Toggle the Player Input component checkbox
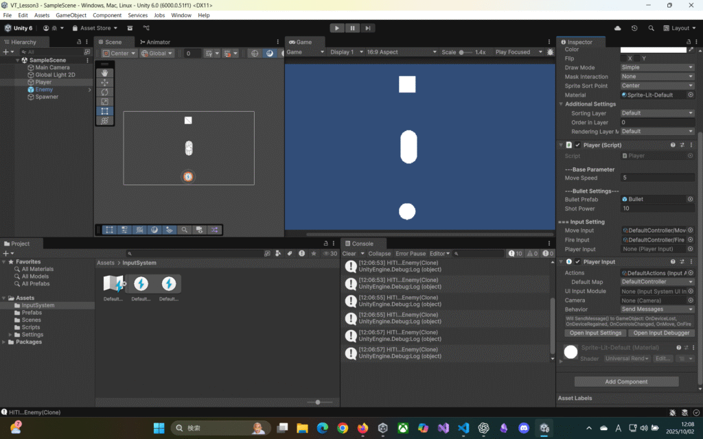 pos(577,262)
